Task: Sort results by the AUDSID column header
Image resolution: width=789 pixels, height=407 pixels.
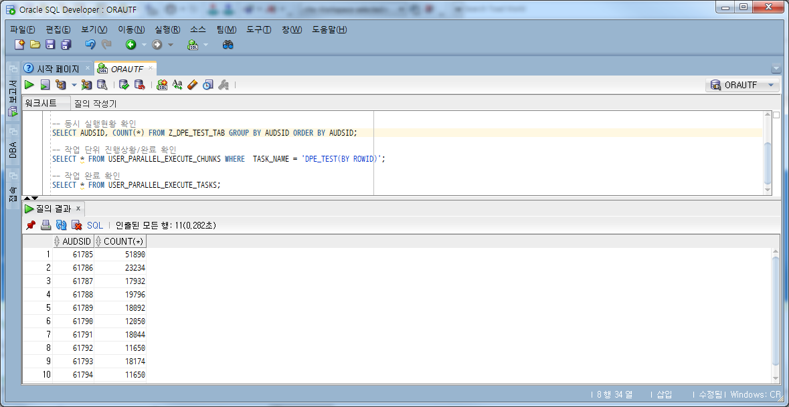Action: coord(74,241)
